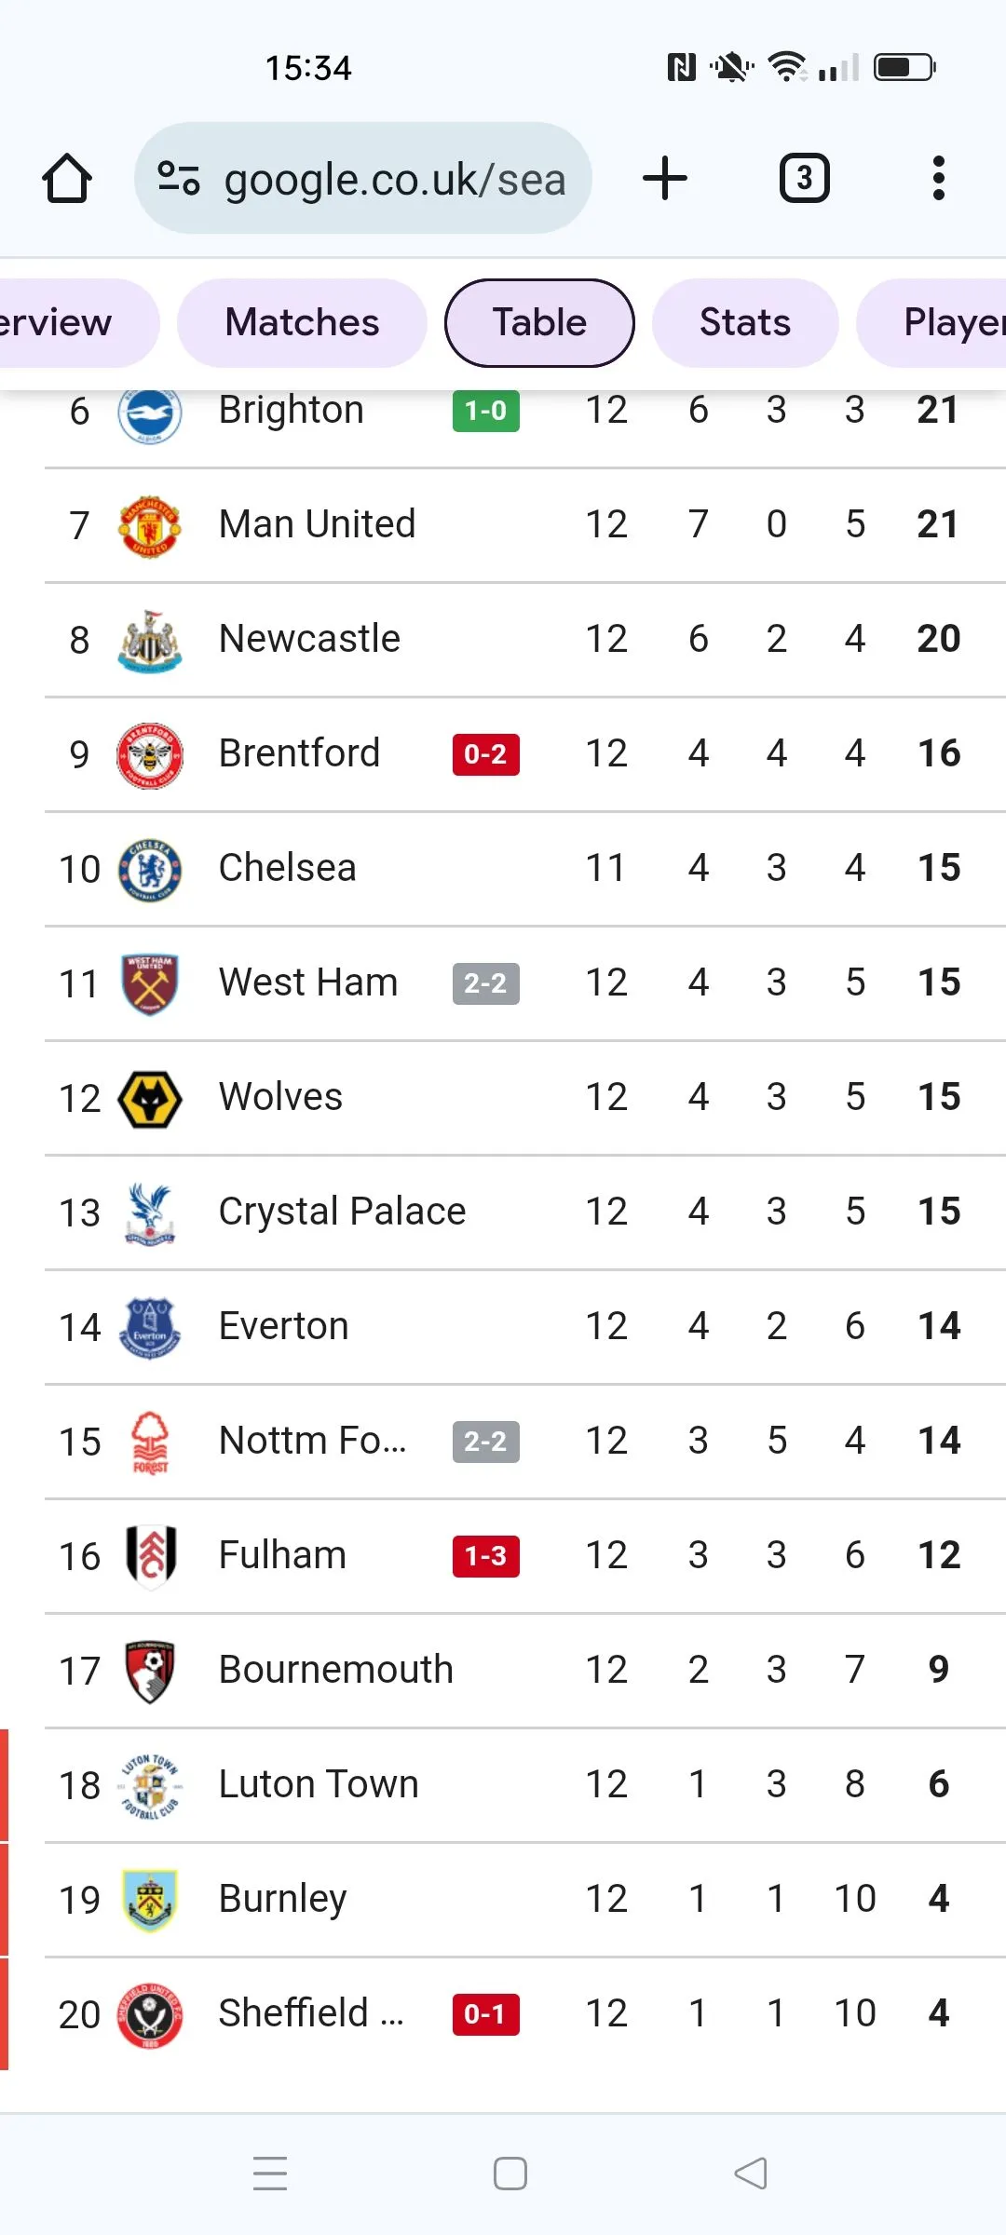The height and width of the screenshot is (2235, 1006).
Task: Open the Table tab
Action: (539, 323)
